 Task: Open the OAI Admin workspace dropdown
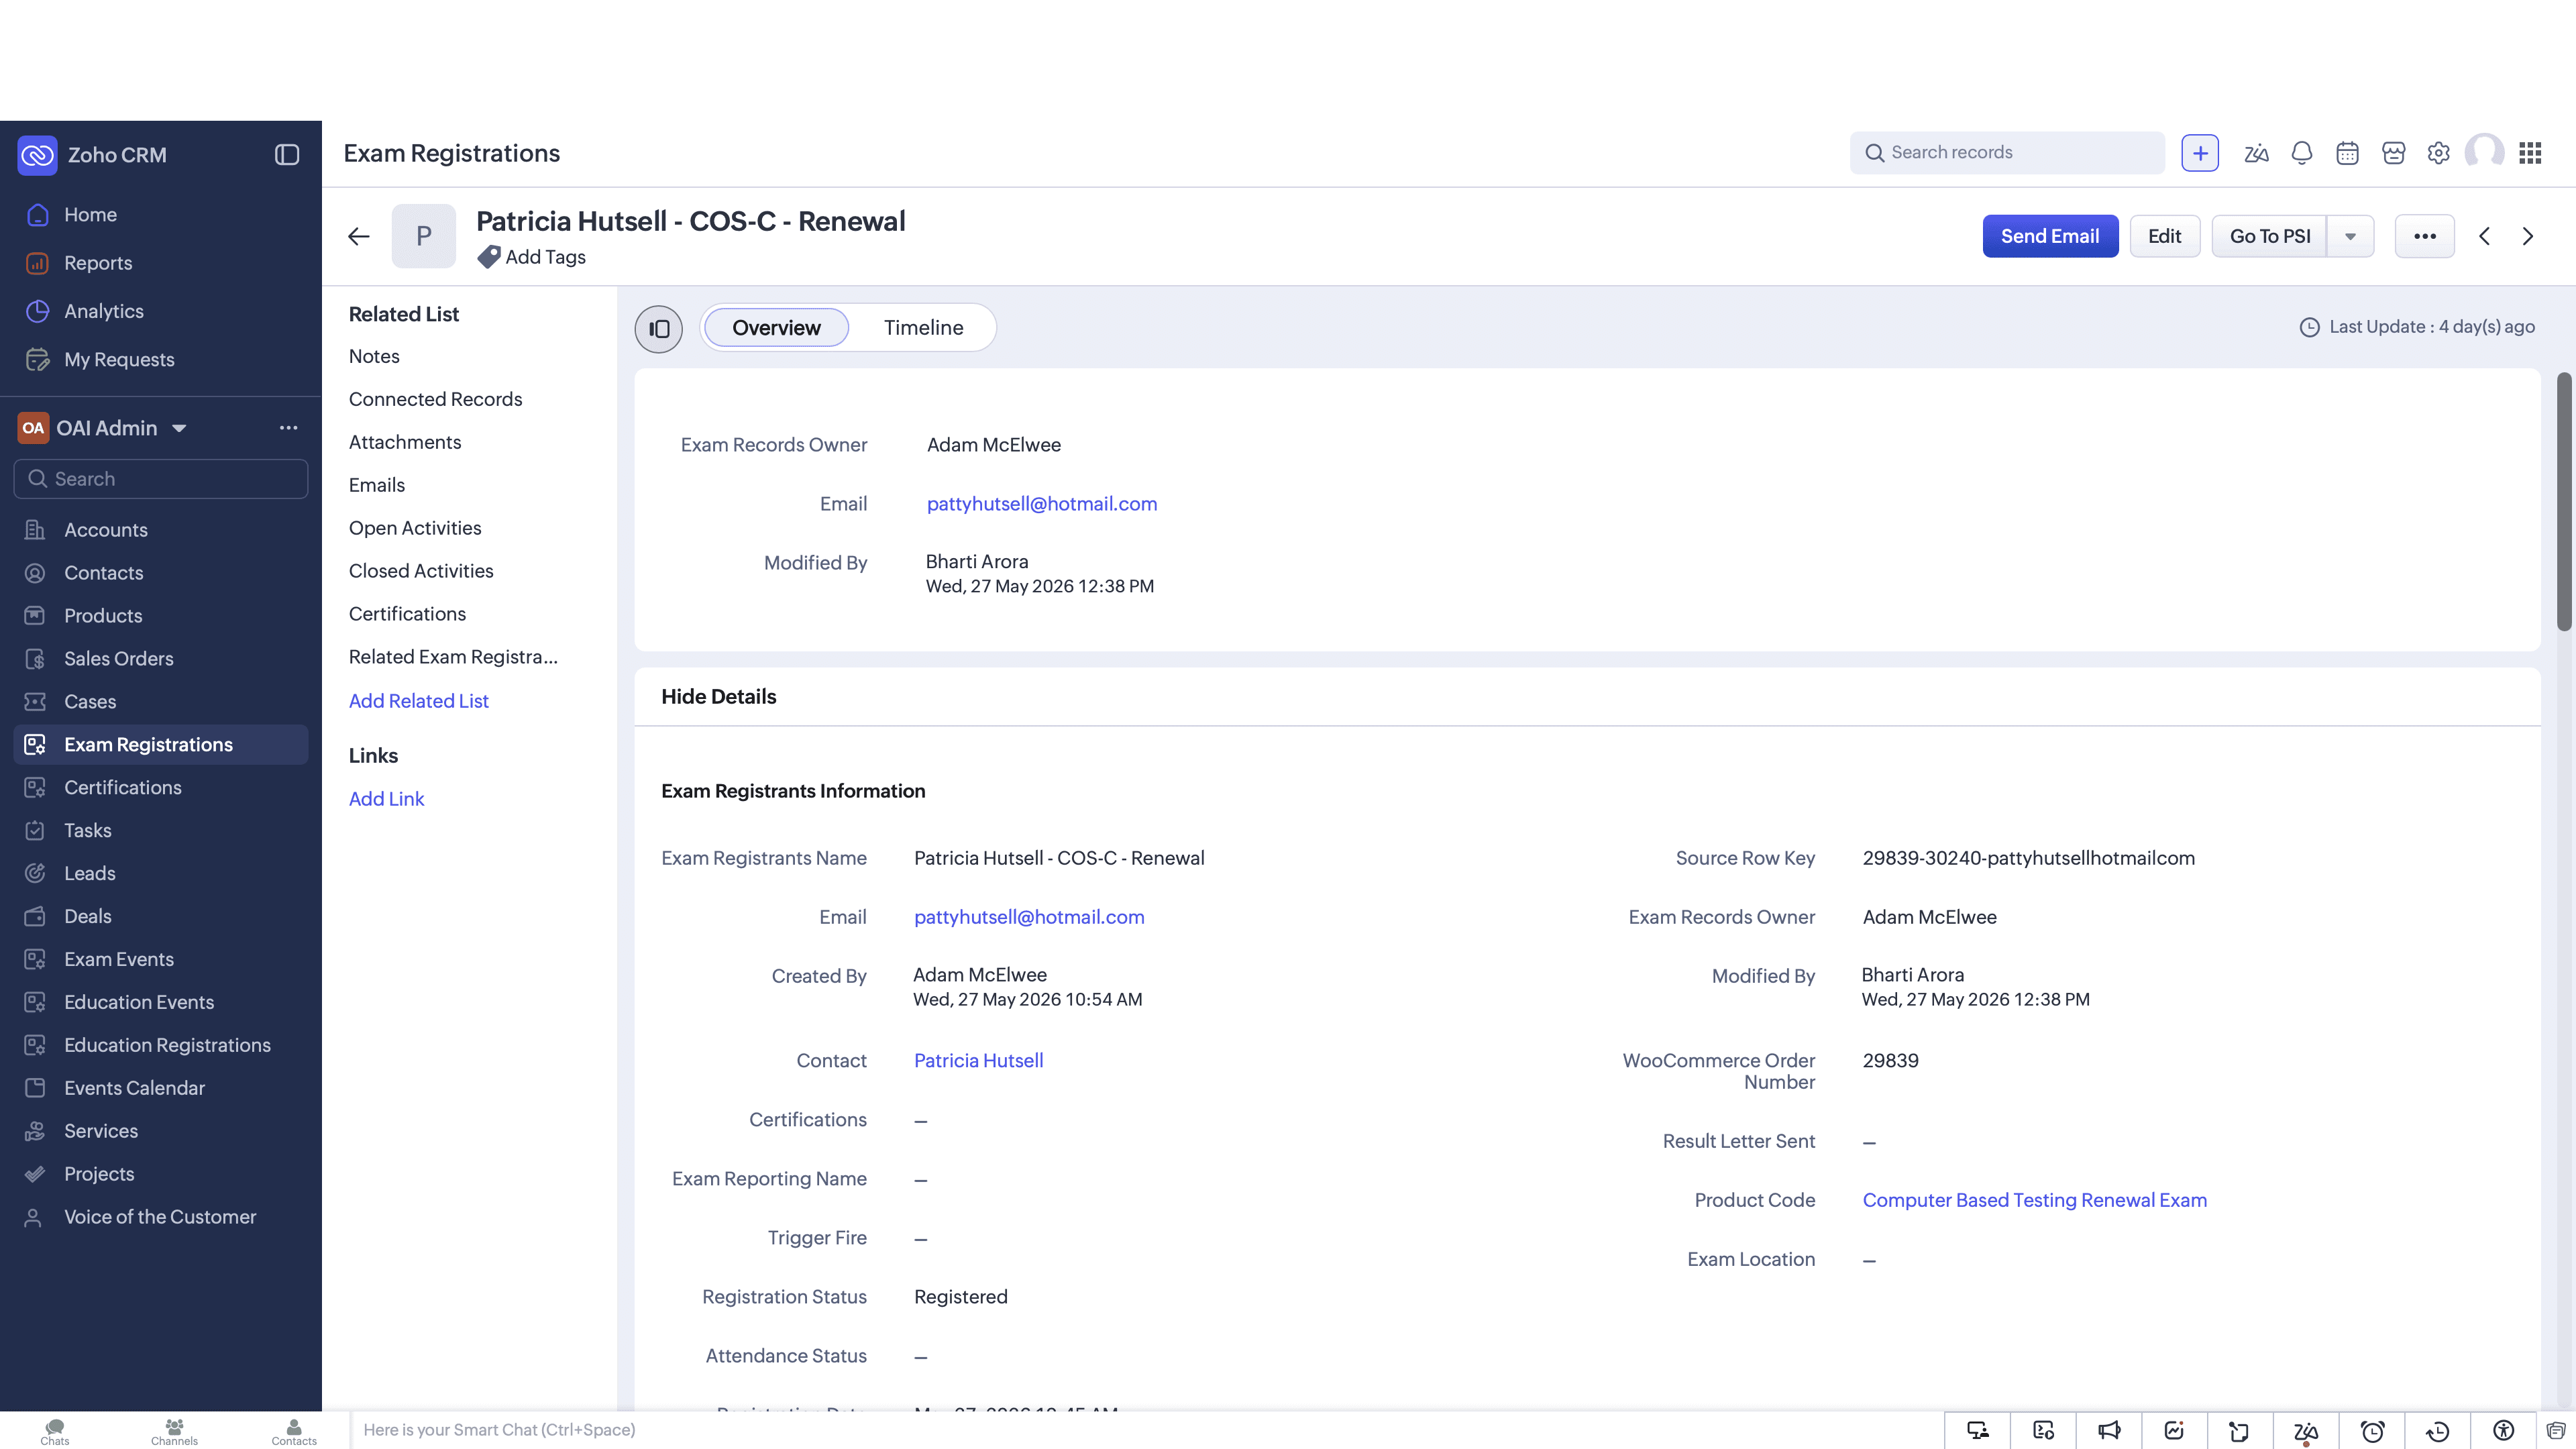(179, 429)
